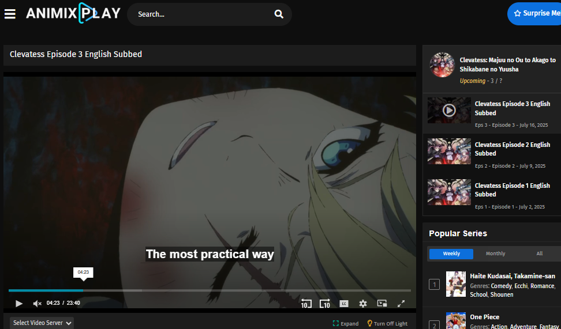Open the Ecchi genre link
The image size is (561, 329).
[521, 286]
